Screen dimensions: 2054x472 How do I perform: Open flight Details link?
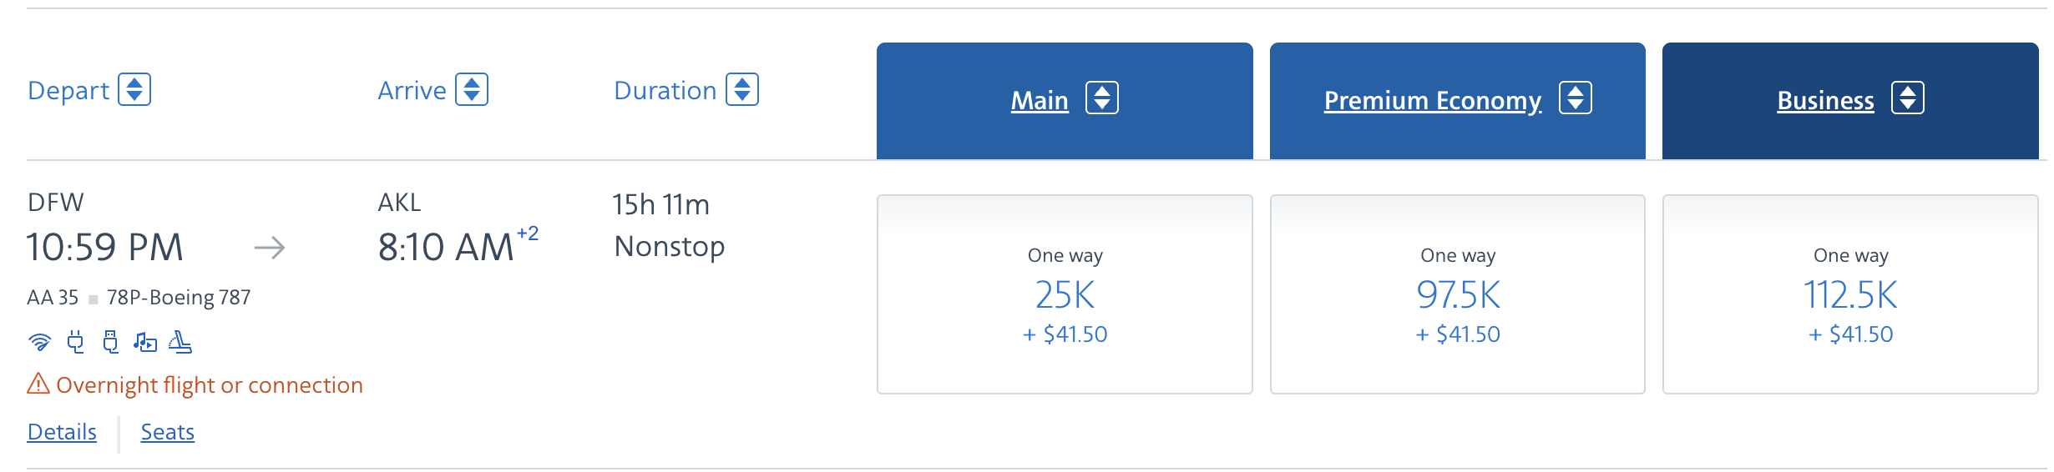(62, 432)
